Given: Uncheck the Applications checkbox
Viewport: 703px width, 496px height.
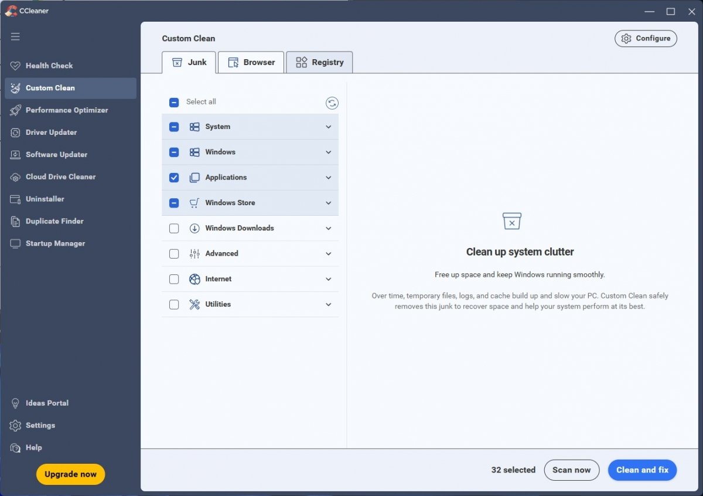Looking at the screenshot, I should point(174,178).
